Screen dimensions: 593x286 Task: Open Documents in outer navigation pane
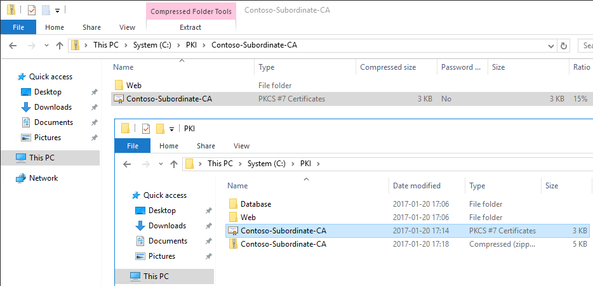(x=53, y=122)
